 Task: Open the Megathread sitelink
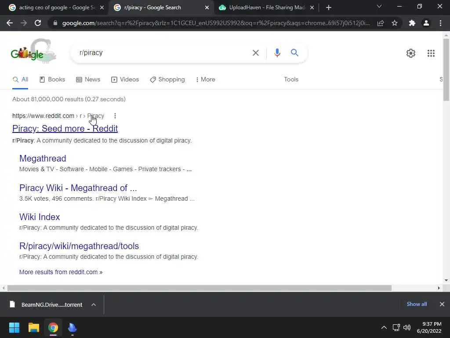click(43, 158)
